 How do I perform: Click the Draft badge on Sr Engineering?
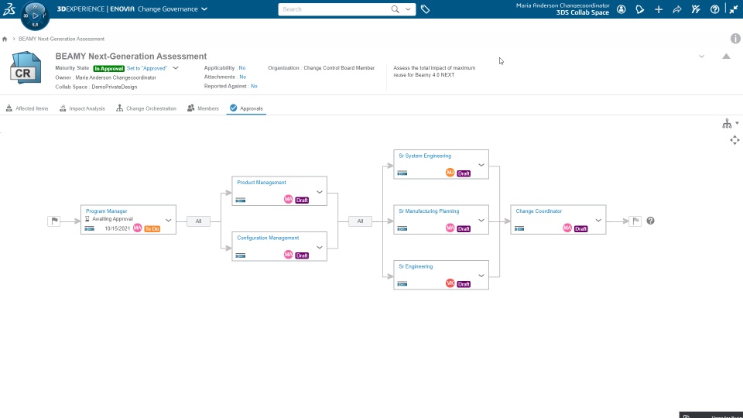coord(464,284)
